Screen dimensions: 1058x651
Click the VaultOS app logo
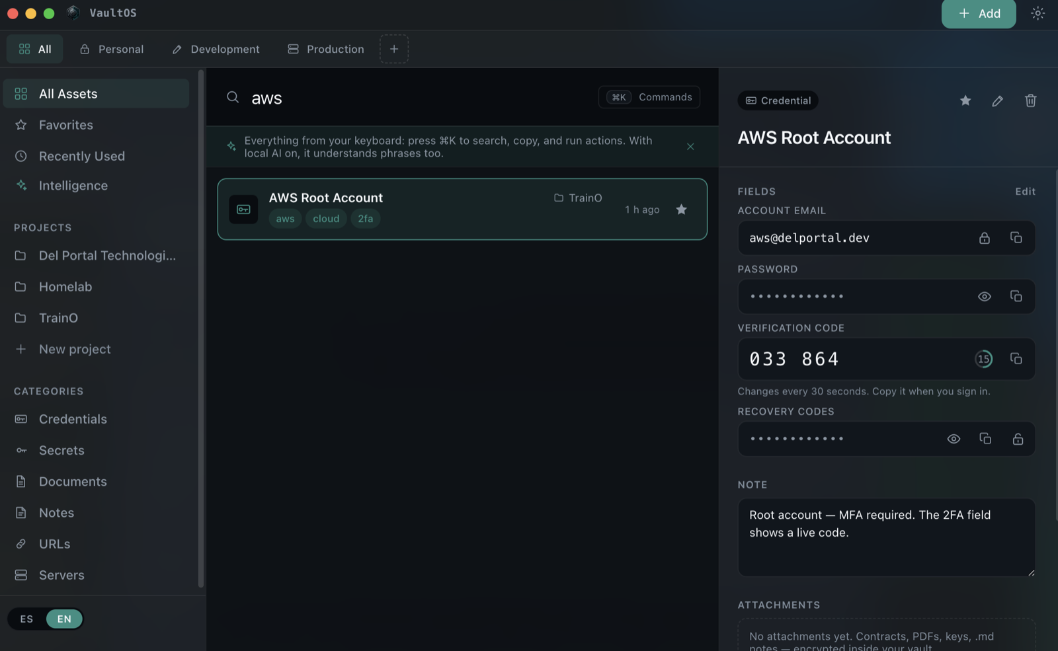[x=73, y=13]
